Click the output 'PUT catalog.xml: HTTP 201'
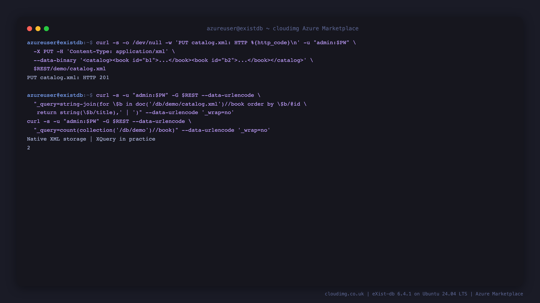 coord(68,77)
